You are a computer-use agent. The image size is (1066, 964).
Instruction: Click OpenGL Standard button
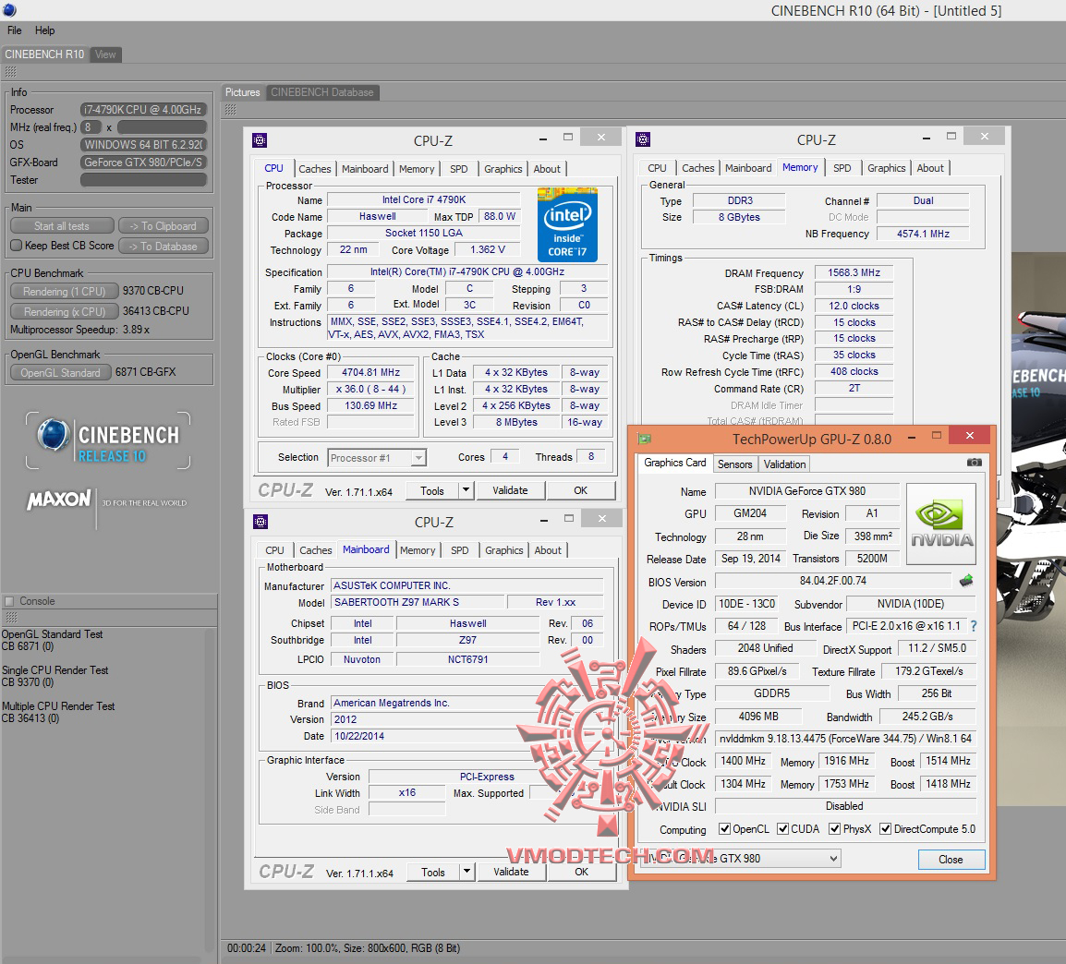(x=61, y=373)
